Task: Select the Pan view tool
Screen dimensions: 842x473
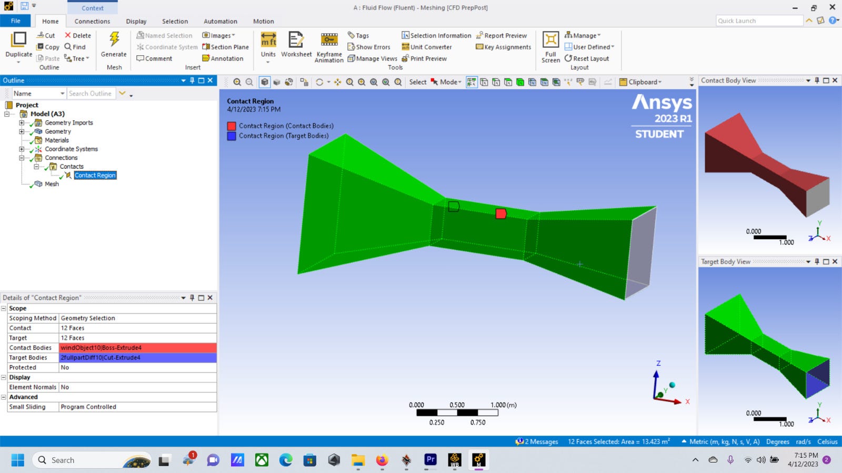Action: (337, 82)
